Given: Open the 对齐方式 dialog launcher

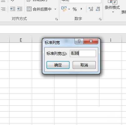Looking at the screenshot, I should [56, 19].
